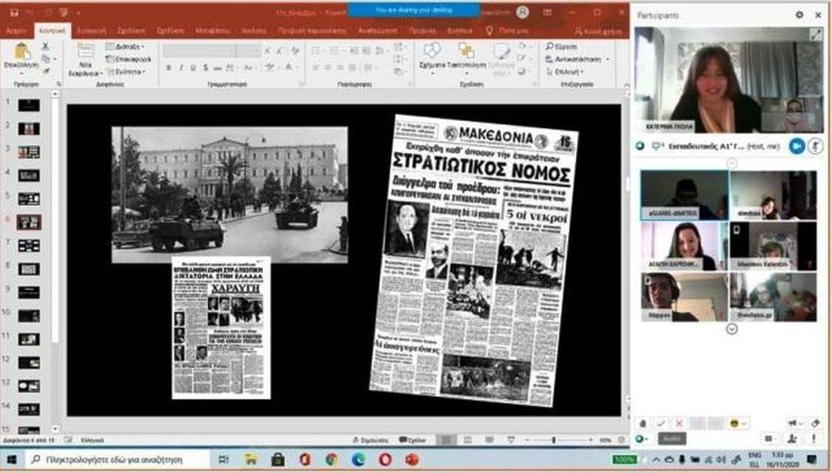Click the red X No feedback icon
This screenshot has height=473, width=832.
(x=679, y=423)
